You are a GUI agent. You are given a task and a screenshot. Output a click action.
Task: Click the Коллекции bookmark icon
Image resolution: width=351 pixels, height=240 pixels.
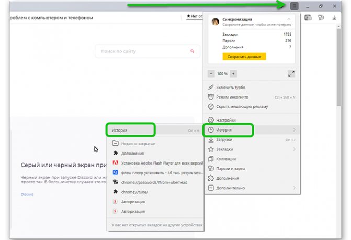tap(211, 159)
